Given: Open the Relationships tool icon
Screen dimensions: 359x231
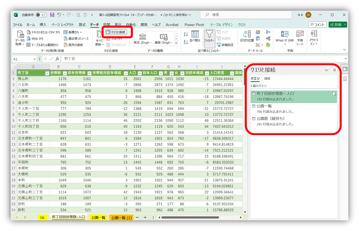Looking at the screenshot, I should 268,39.
